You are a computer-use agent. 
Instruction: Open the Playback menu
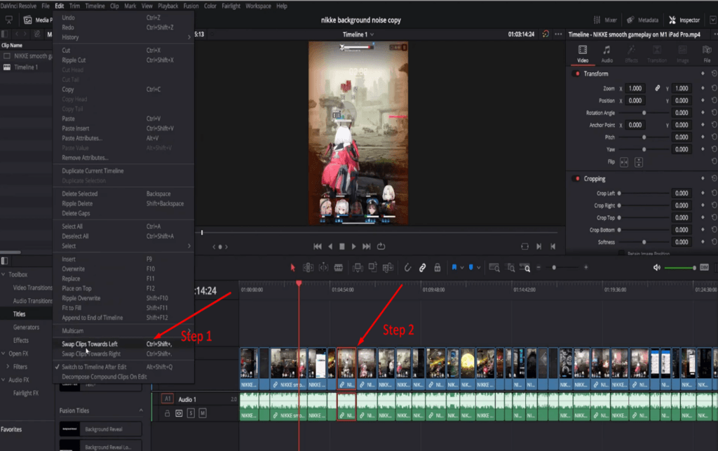coord(168,6)
